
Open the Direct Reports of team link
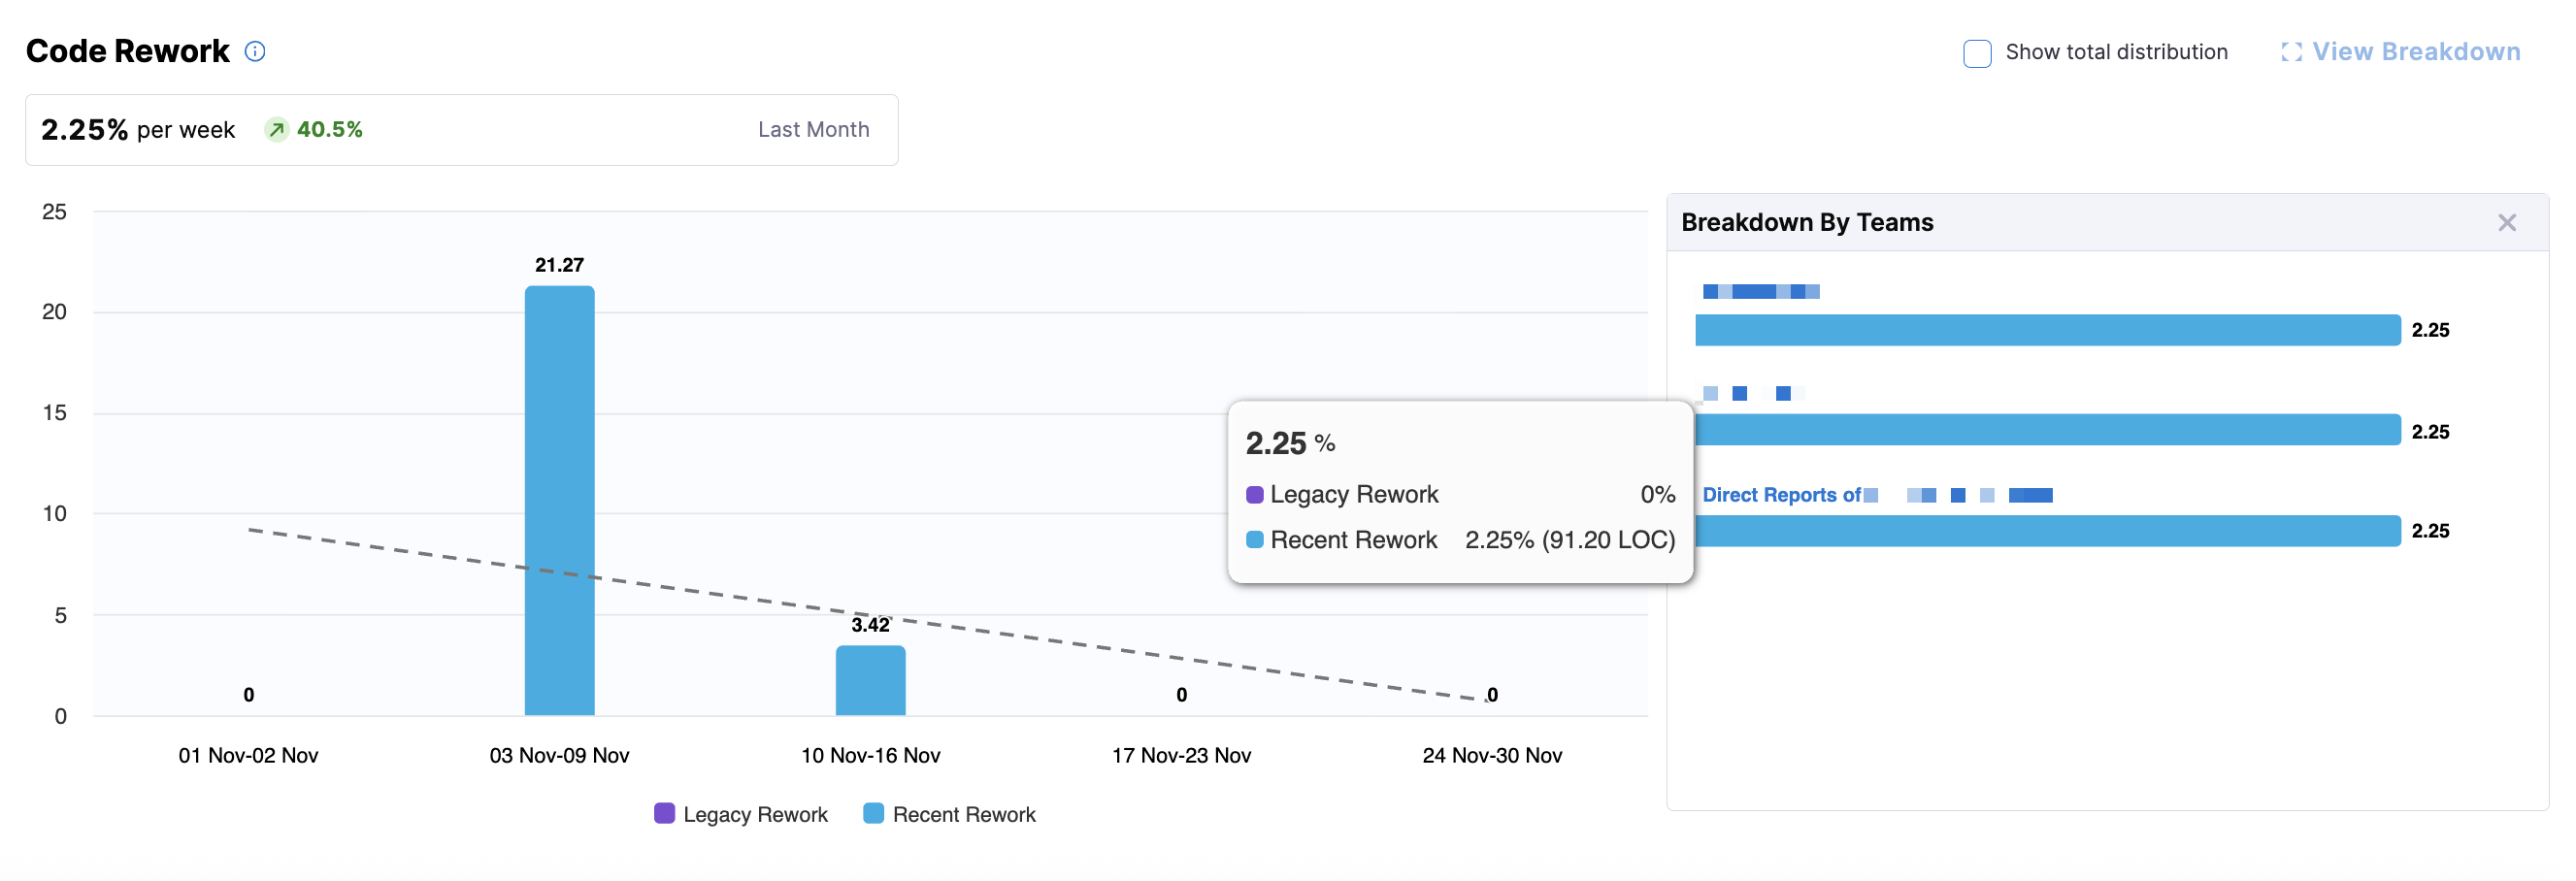pyautogui.click(x=1781, y=495)
